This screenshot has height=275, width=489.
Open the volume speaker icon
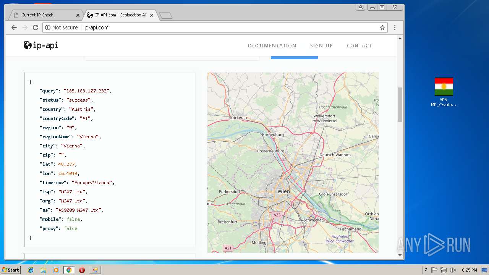453,270
